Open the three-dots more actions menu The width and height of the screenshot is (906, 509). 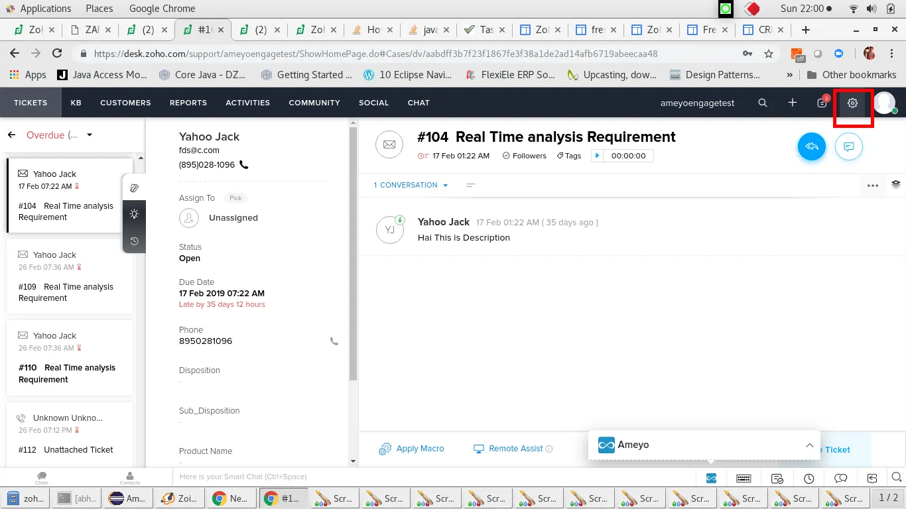[x=873, y=186]
